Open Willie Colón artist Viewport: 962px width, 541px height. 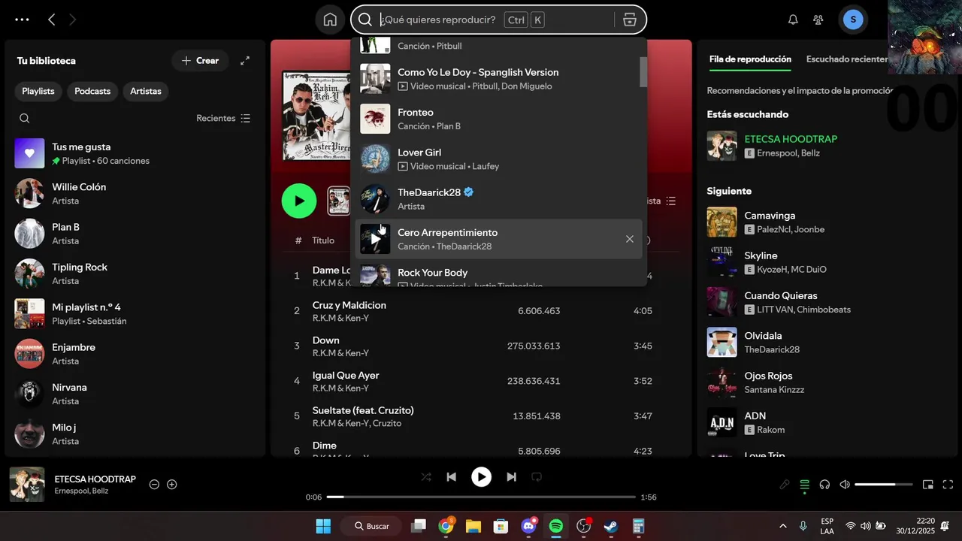(135, 193)
